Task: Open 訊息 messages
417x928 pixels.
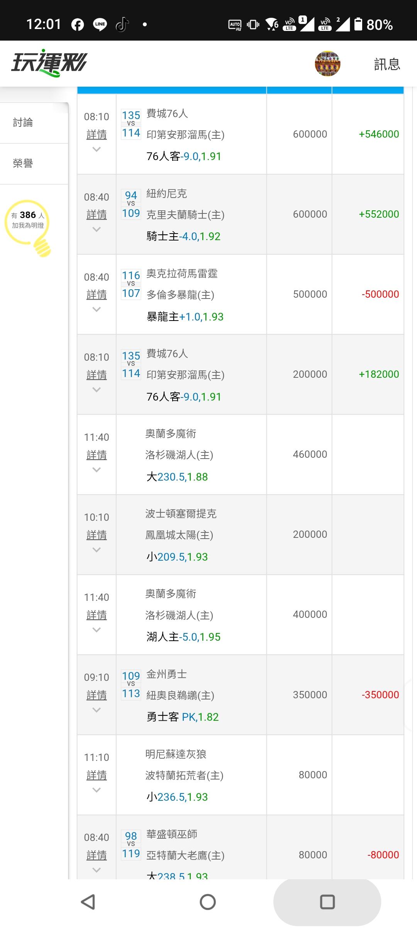Action: click(387, 64)
